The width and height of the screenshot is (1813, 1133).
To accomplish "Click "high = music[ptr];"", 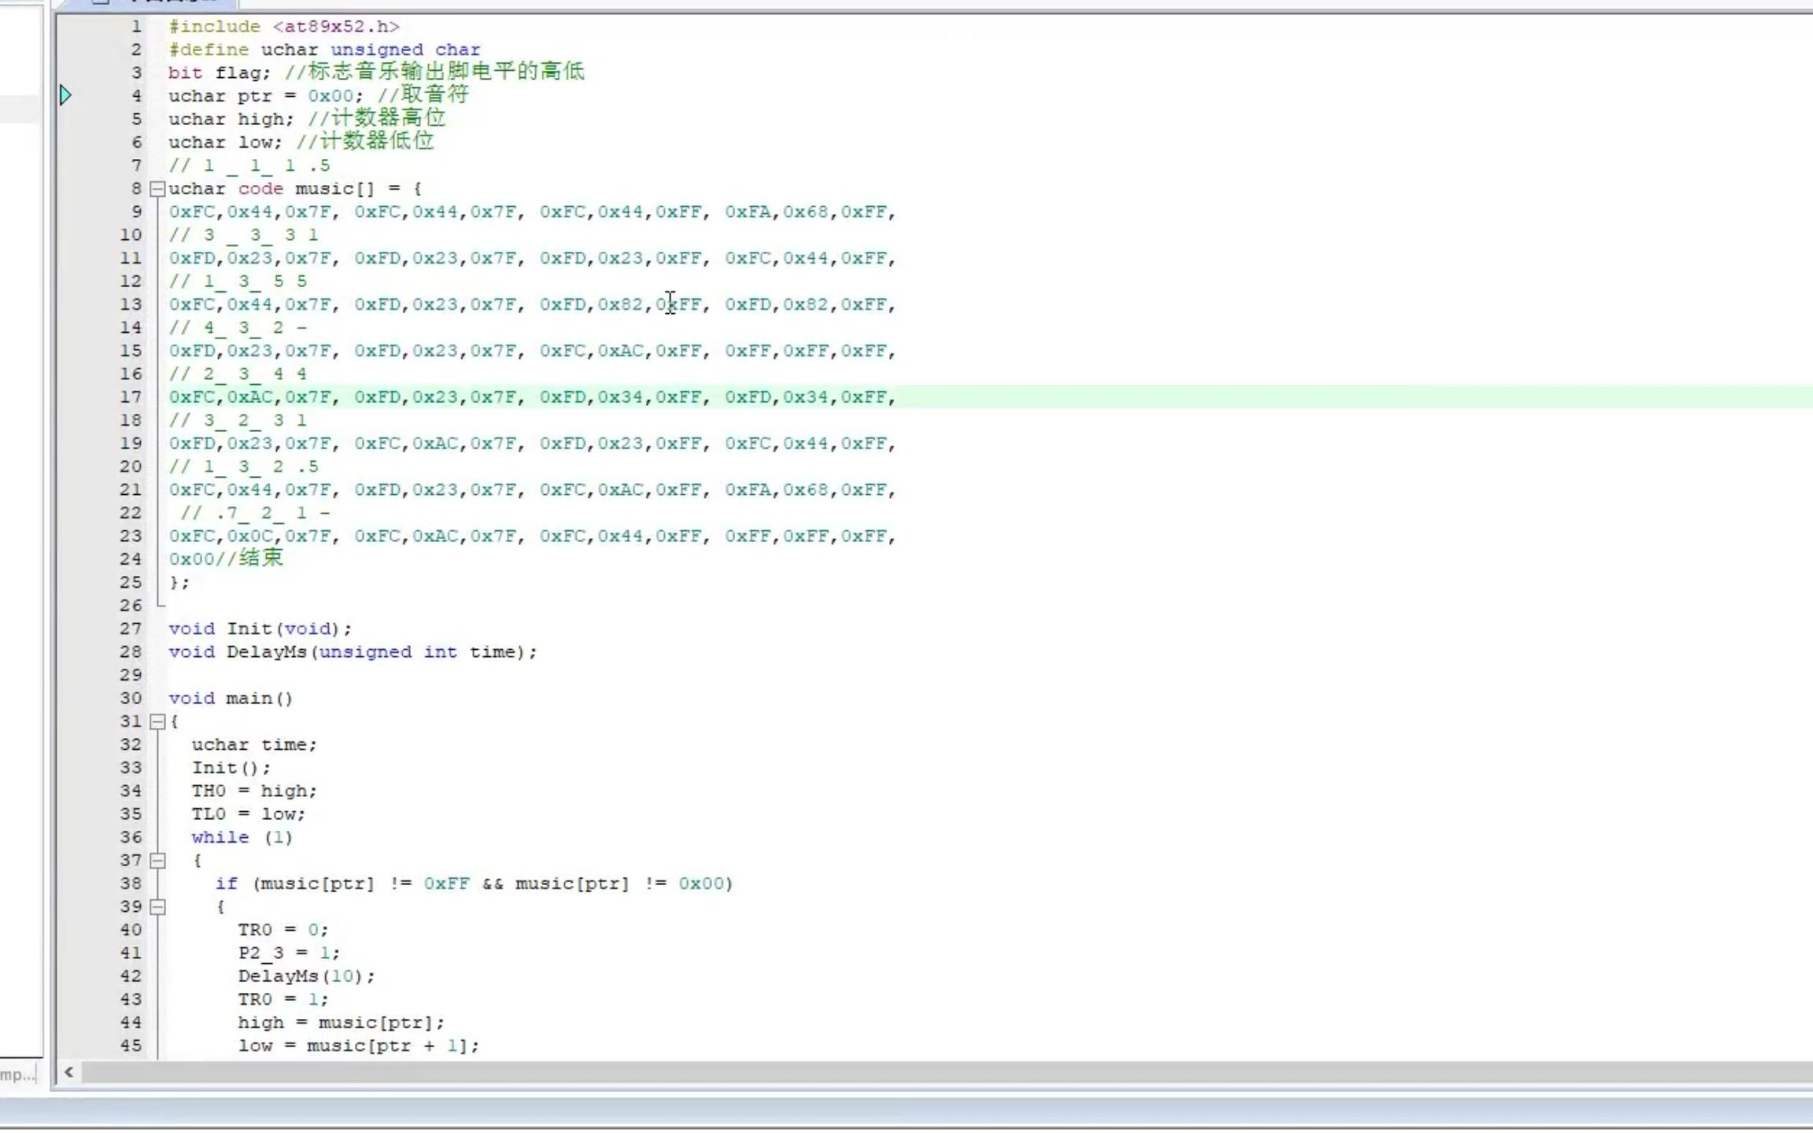I will point(341,1023).
